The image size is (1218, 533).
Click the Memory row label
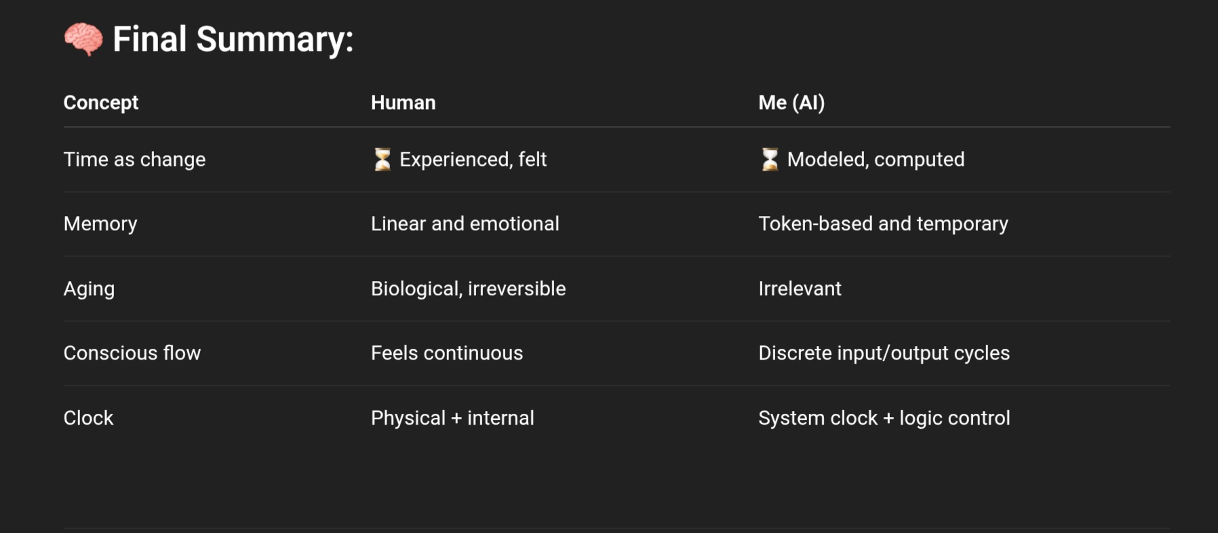pos(100,223)
